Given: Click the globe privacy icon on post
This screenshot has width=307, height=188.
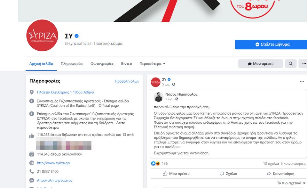Looking at the screenshot, I should click(x=173, y=84).
